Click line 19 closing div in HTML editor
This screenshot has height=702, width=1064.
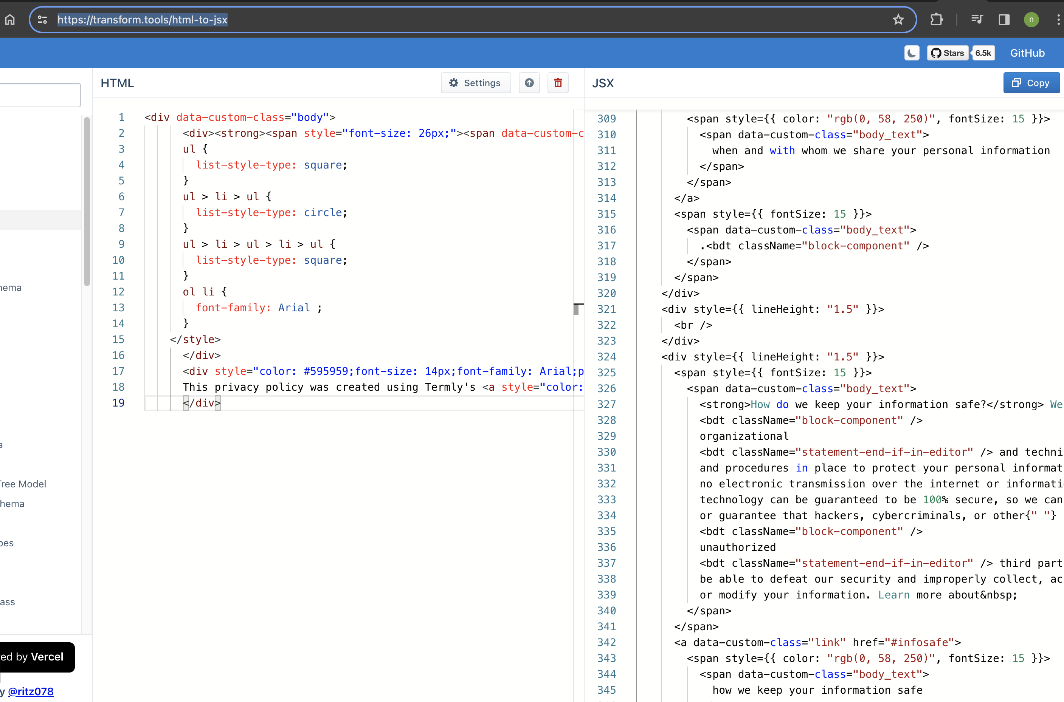coord(202,403)
